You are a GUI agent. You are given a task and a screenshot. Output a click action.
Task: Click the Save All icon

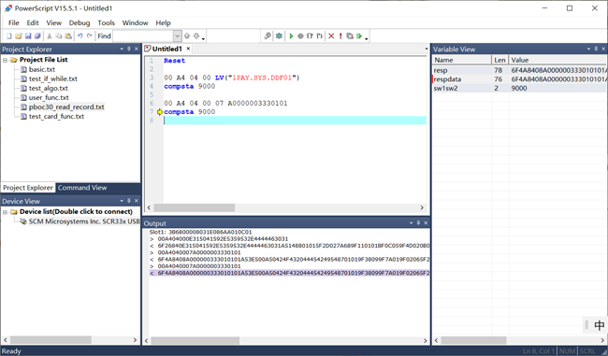click(x=37, y=36)
